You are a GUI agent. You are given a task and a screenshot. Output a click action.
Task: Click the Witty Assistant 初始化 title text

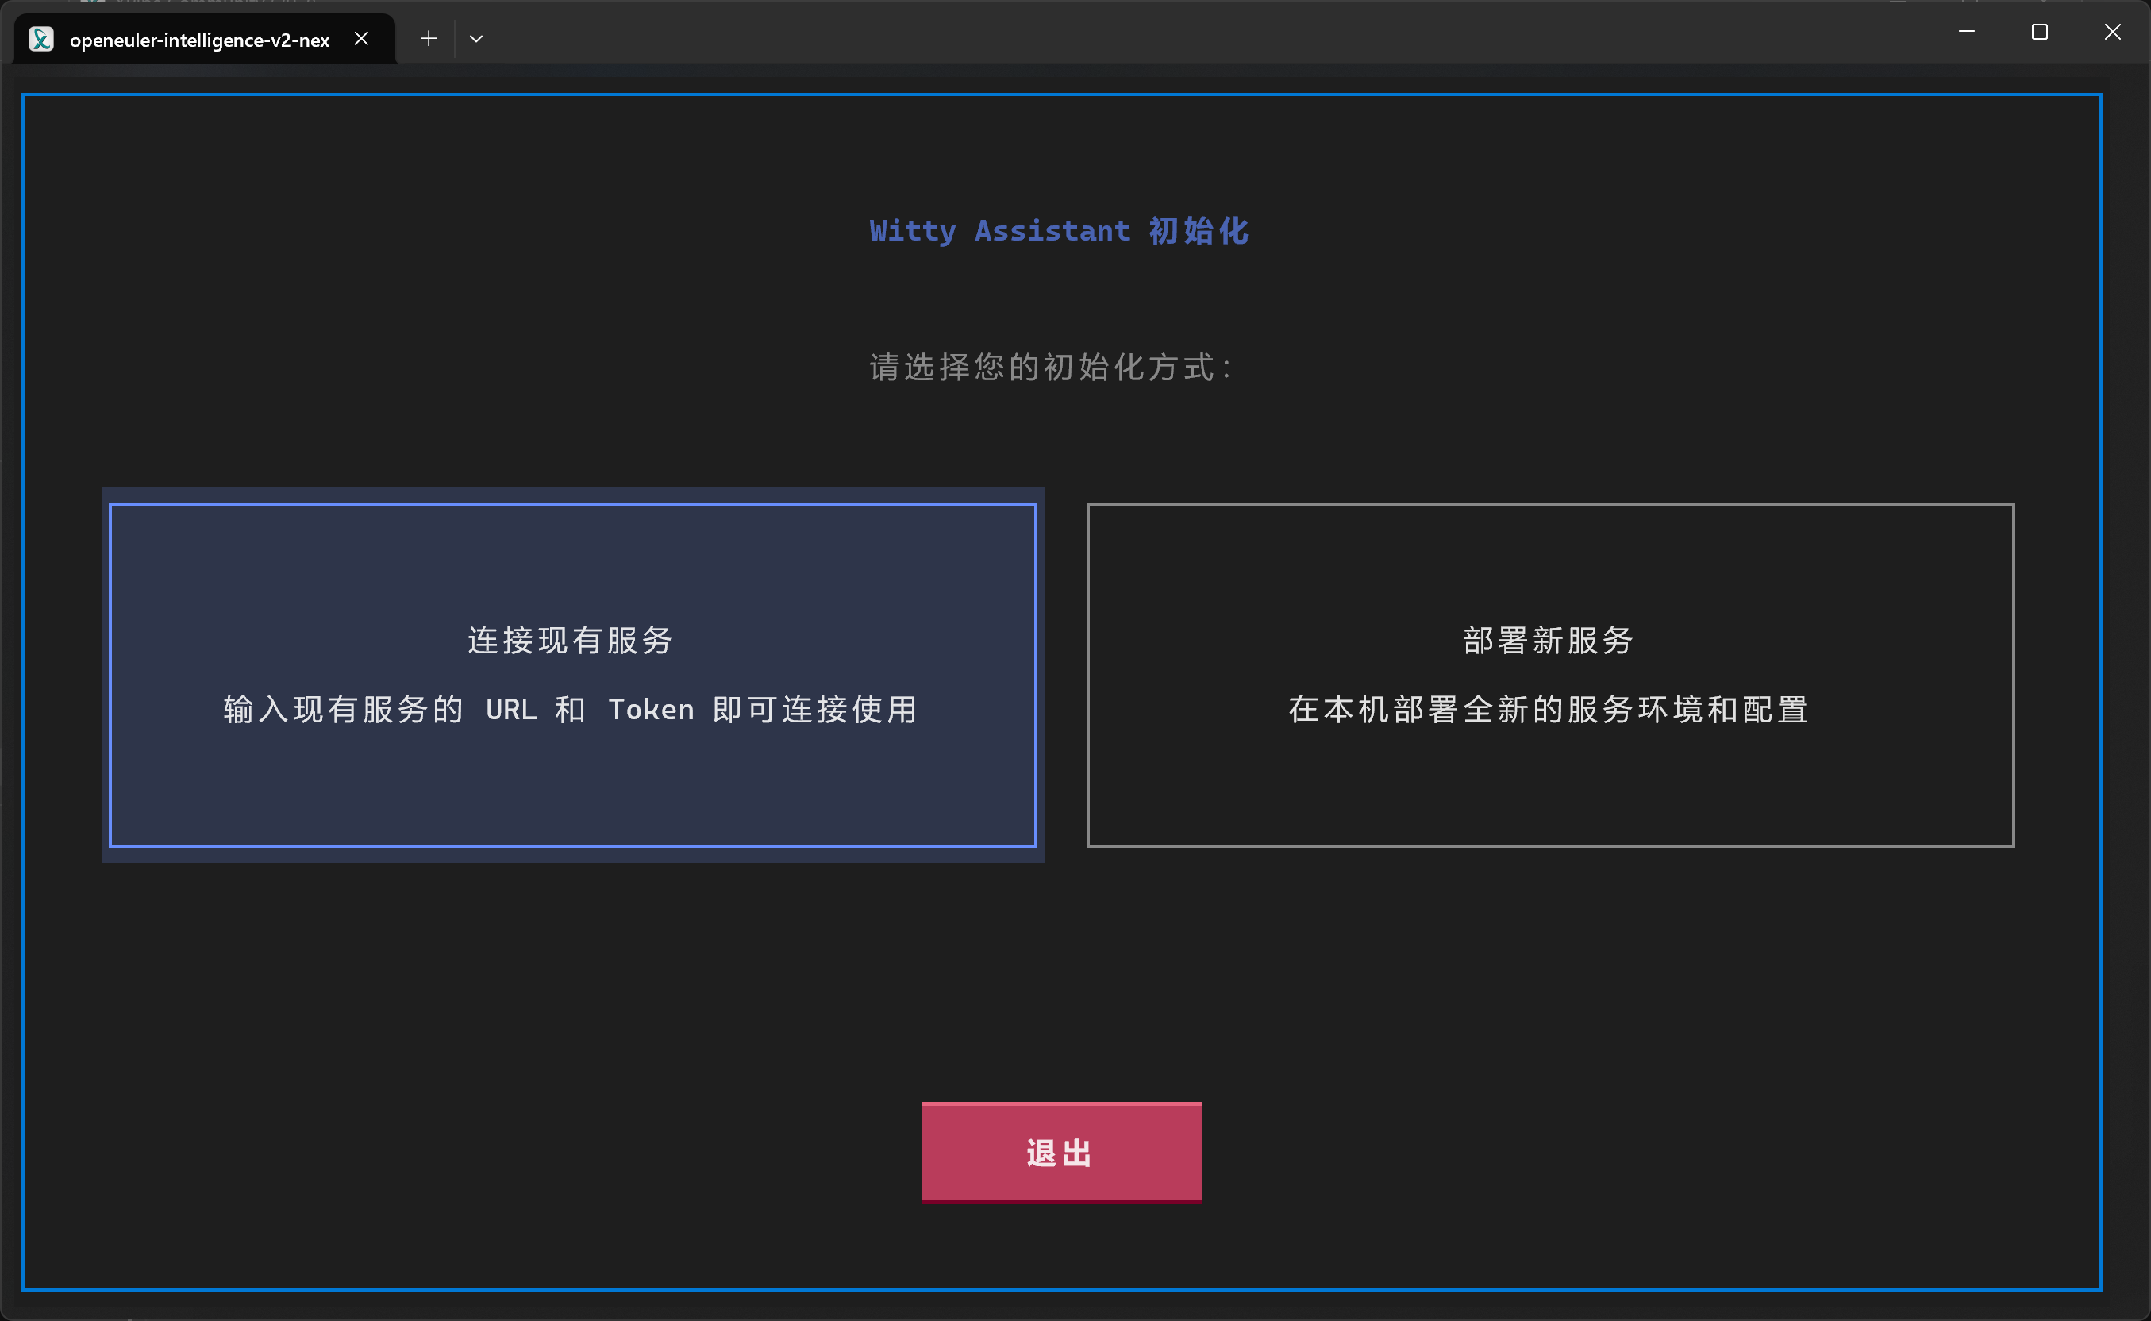1059,231
